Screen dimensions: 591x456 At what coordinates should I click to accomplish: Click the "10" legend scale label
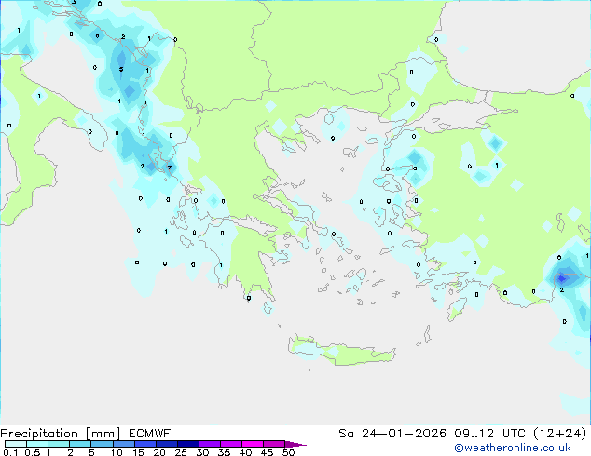tap(117, 452)
